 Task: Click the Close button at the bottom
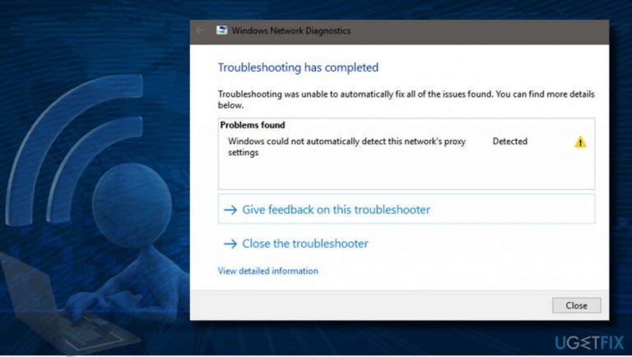tap(576, 305)
